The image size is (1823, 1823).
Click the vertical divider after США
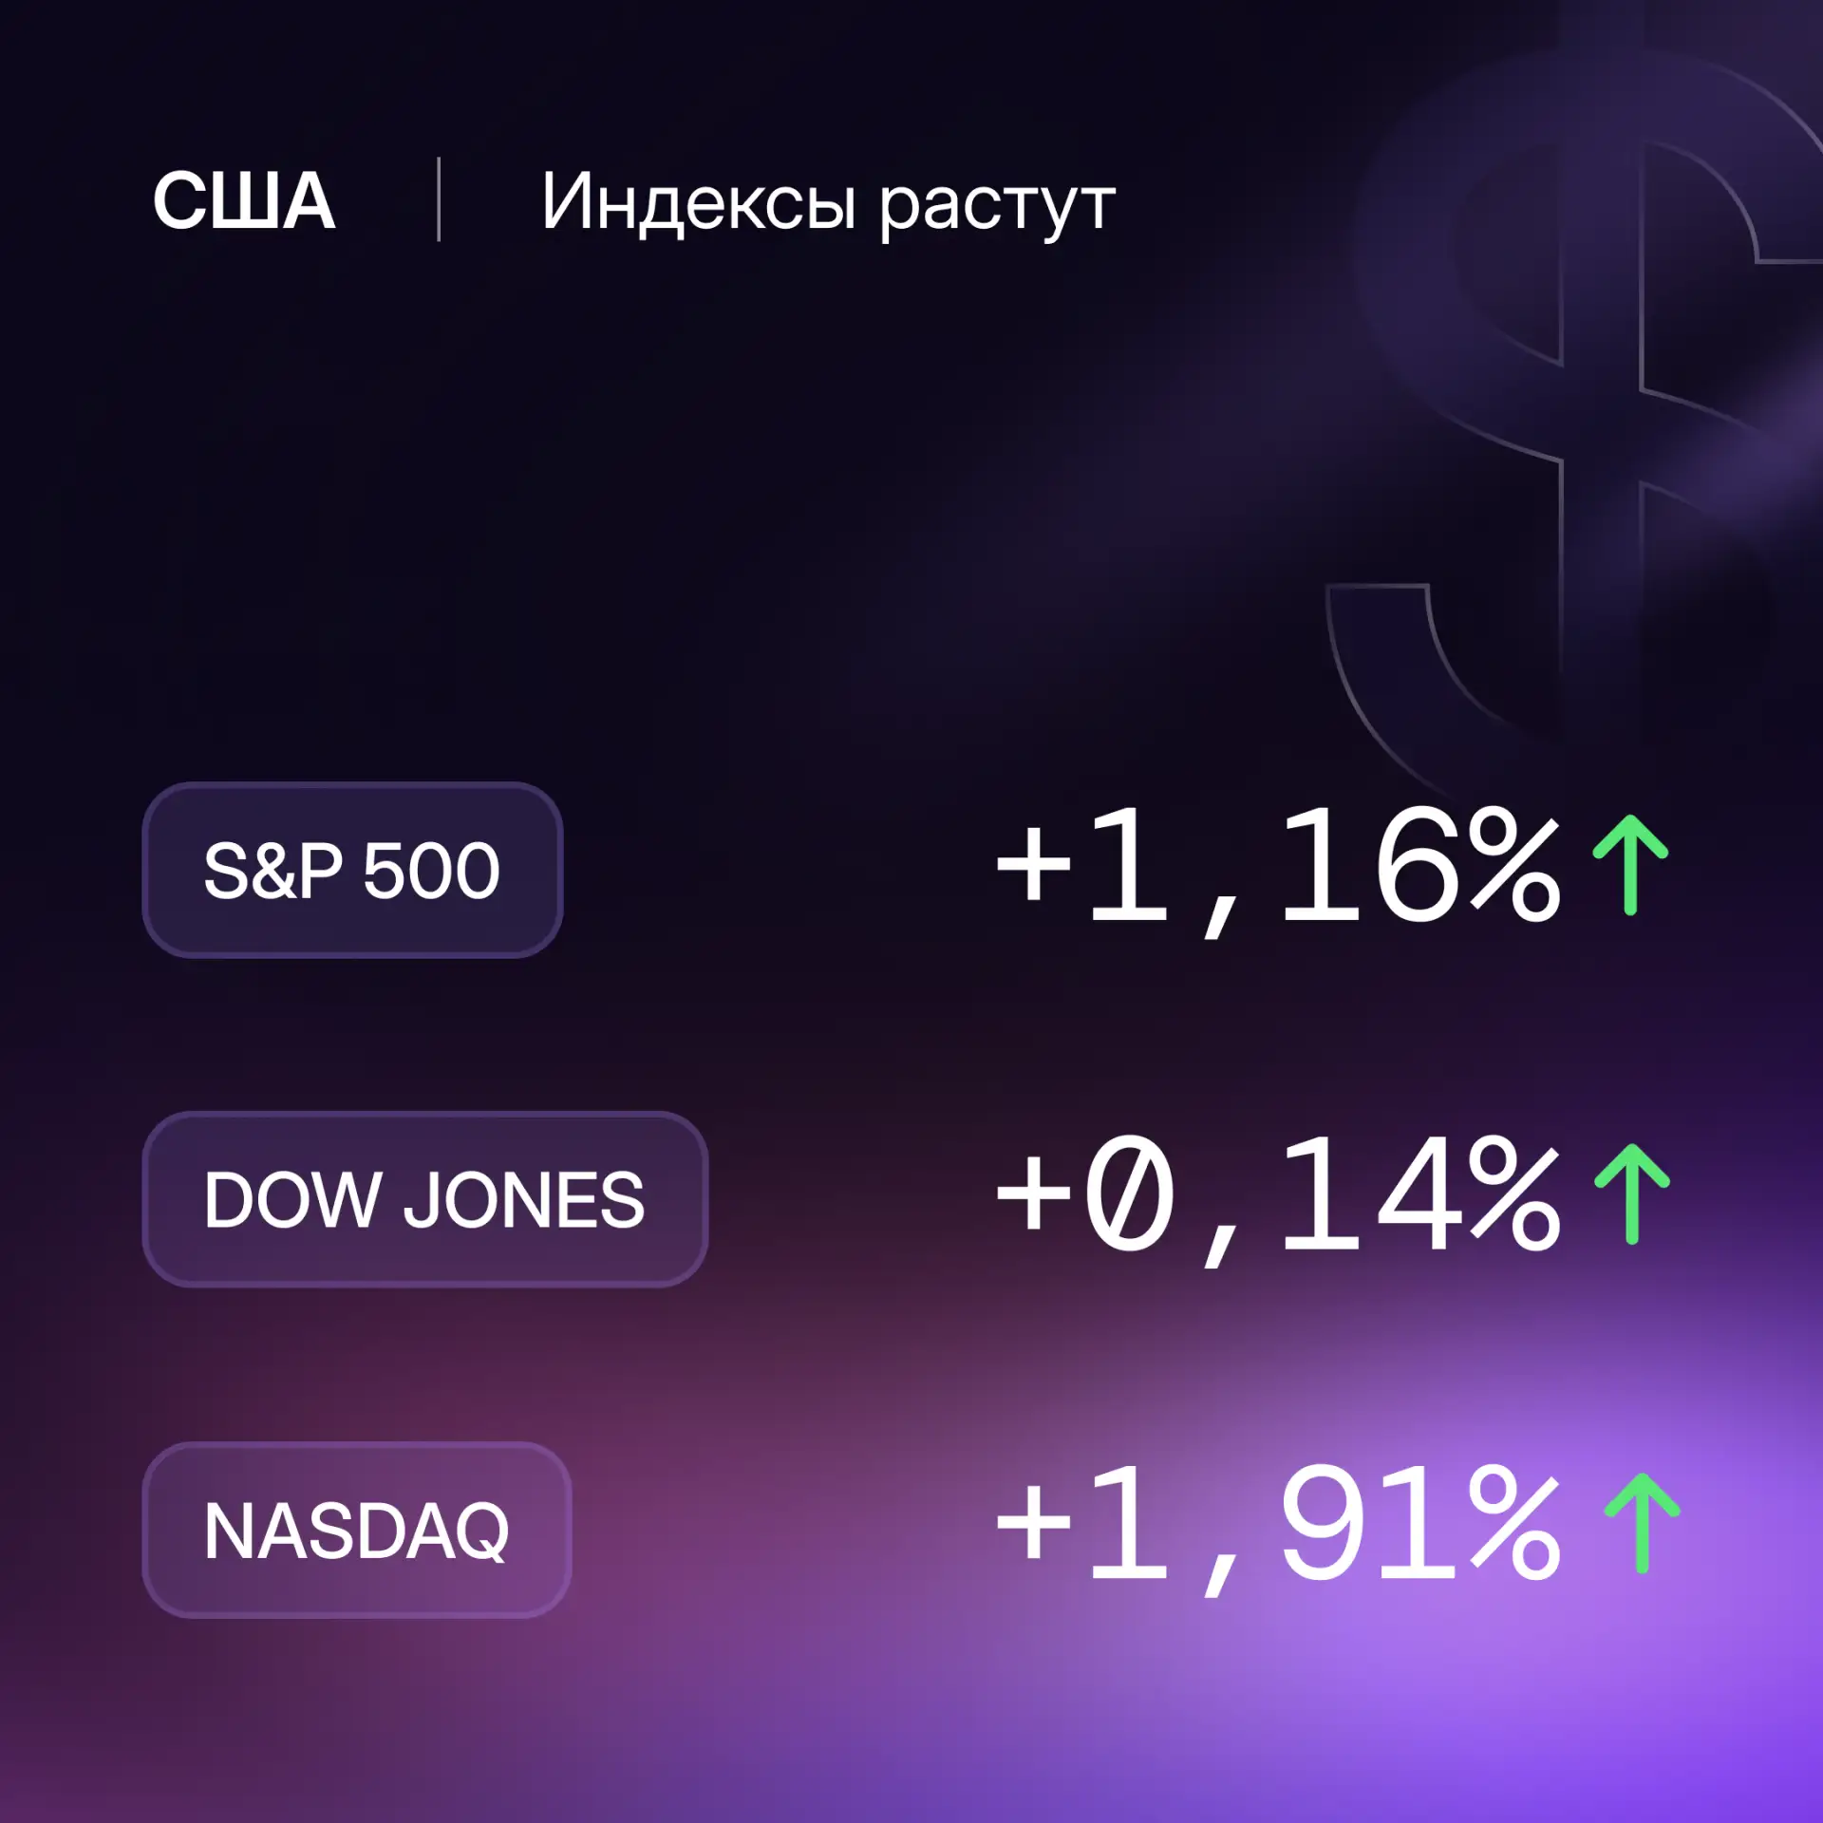(439, 199)
